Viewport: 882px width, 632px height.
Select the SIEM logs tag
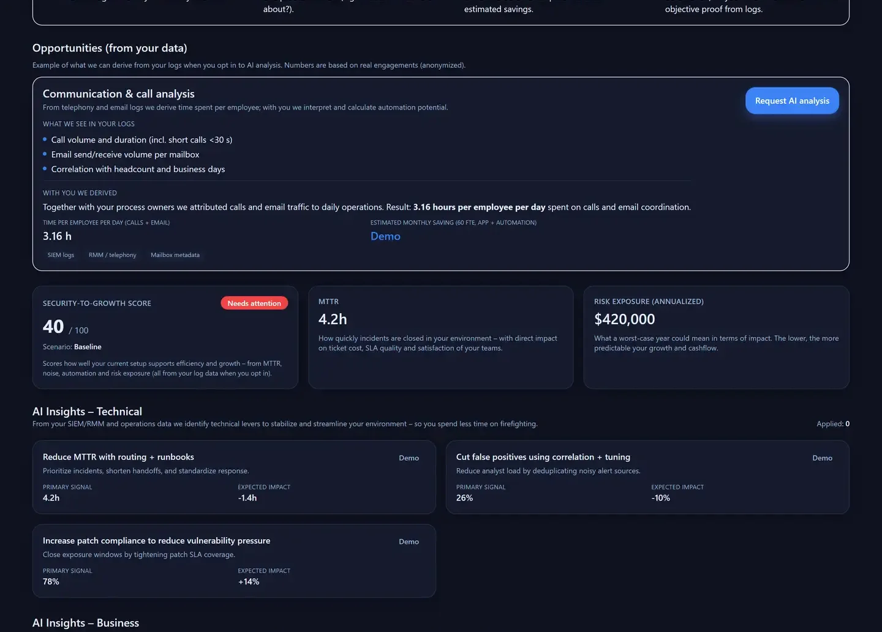coord(61,255)
